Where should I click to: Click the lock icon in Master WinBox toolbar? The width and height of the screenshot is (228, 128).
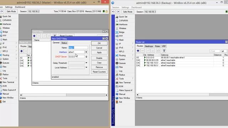(107, 11)
